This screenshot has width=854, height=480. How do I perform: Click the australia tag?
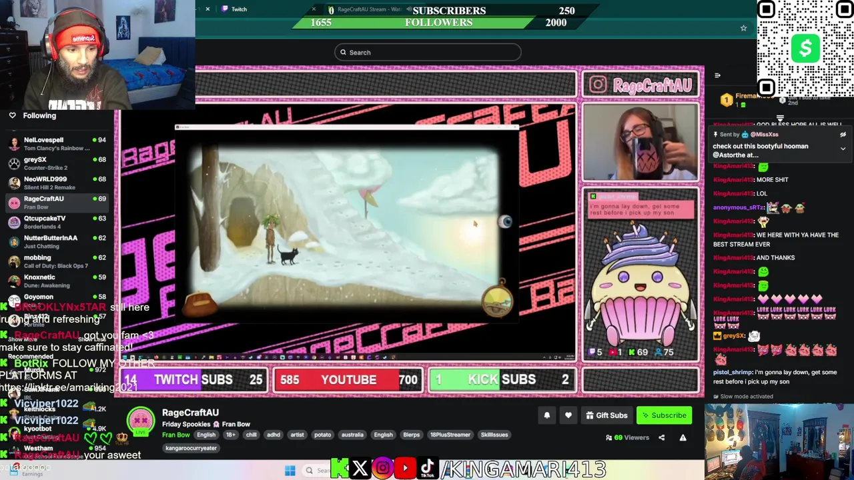point(352,435)
